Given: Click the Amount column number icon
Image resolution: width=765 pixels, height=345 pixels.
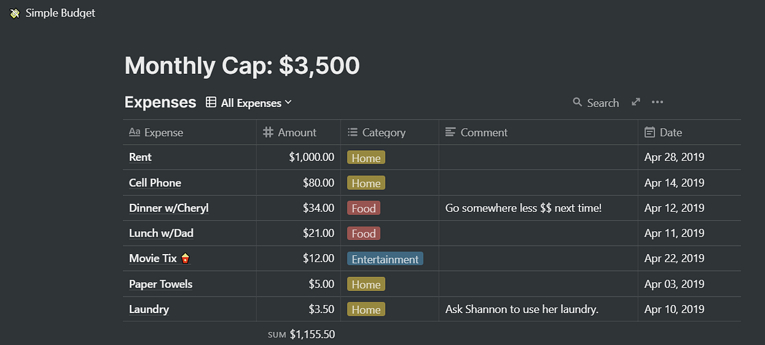Looking at the screenshot, I should [268, 132].
